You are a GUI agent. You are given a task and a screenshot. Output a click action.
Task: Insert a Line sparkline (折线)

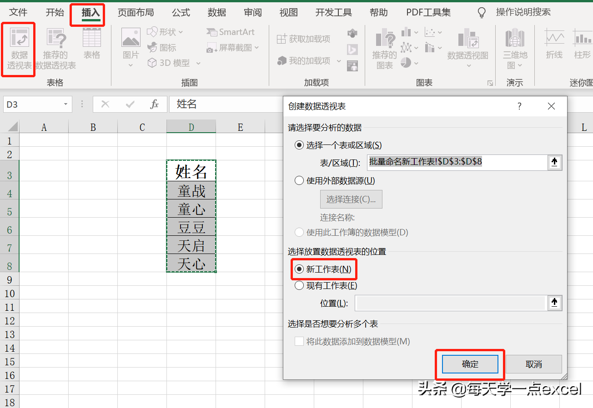pyautogui.click(x=554, y=44)
